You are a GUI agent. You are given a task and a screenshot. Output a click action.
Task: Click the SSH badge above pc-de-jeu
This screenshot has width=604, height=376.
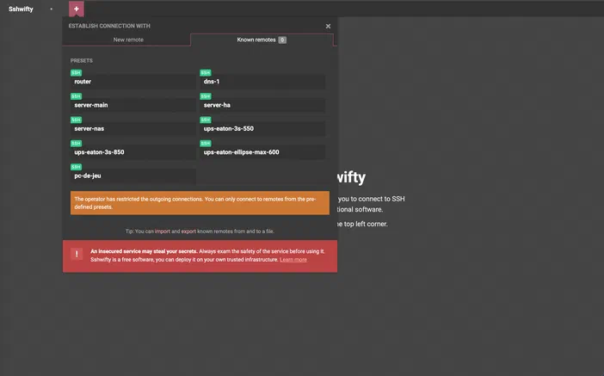(76, 166)
